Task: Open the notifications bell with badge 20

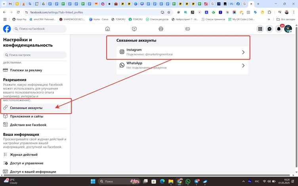Action: tap(279, 29)
